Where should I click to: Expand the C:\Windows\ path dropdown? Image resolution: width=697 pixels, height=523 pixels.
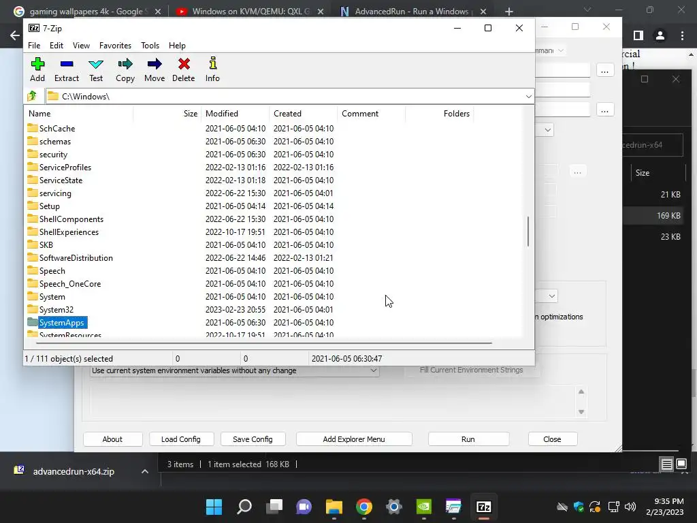(528, 96)
